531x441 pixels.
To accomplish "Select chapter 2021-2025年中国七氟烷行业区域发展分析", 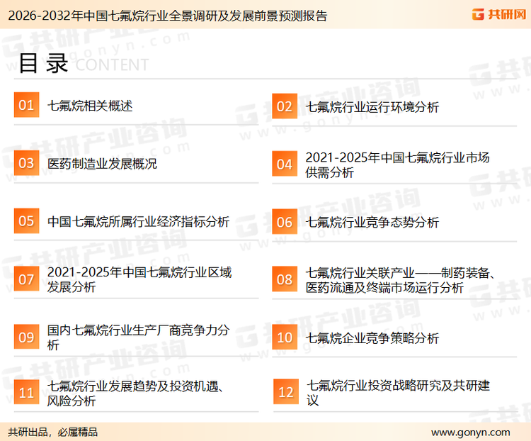I will pos(139,279).
